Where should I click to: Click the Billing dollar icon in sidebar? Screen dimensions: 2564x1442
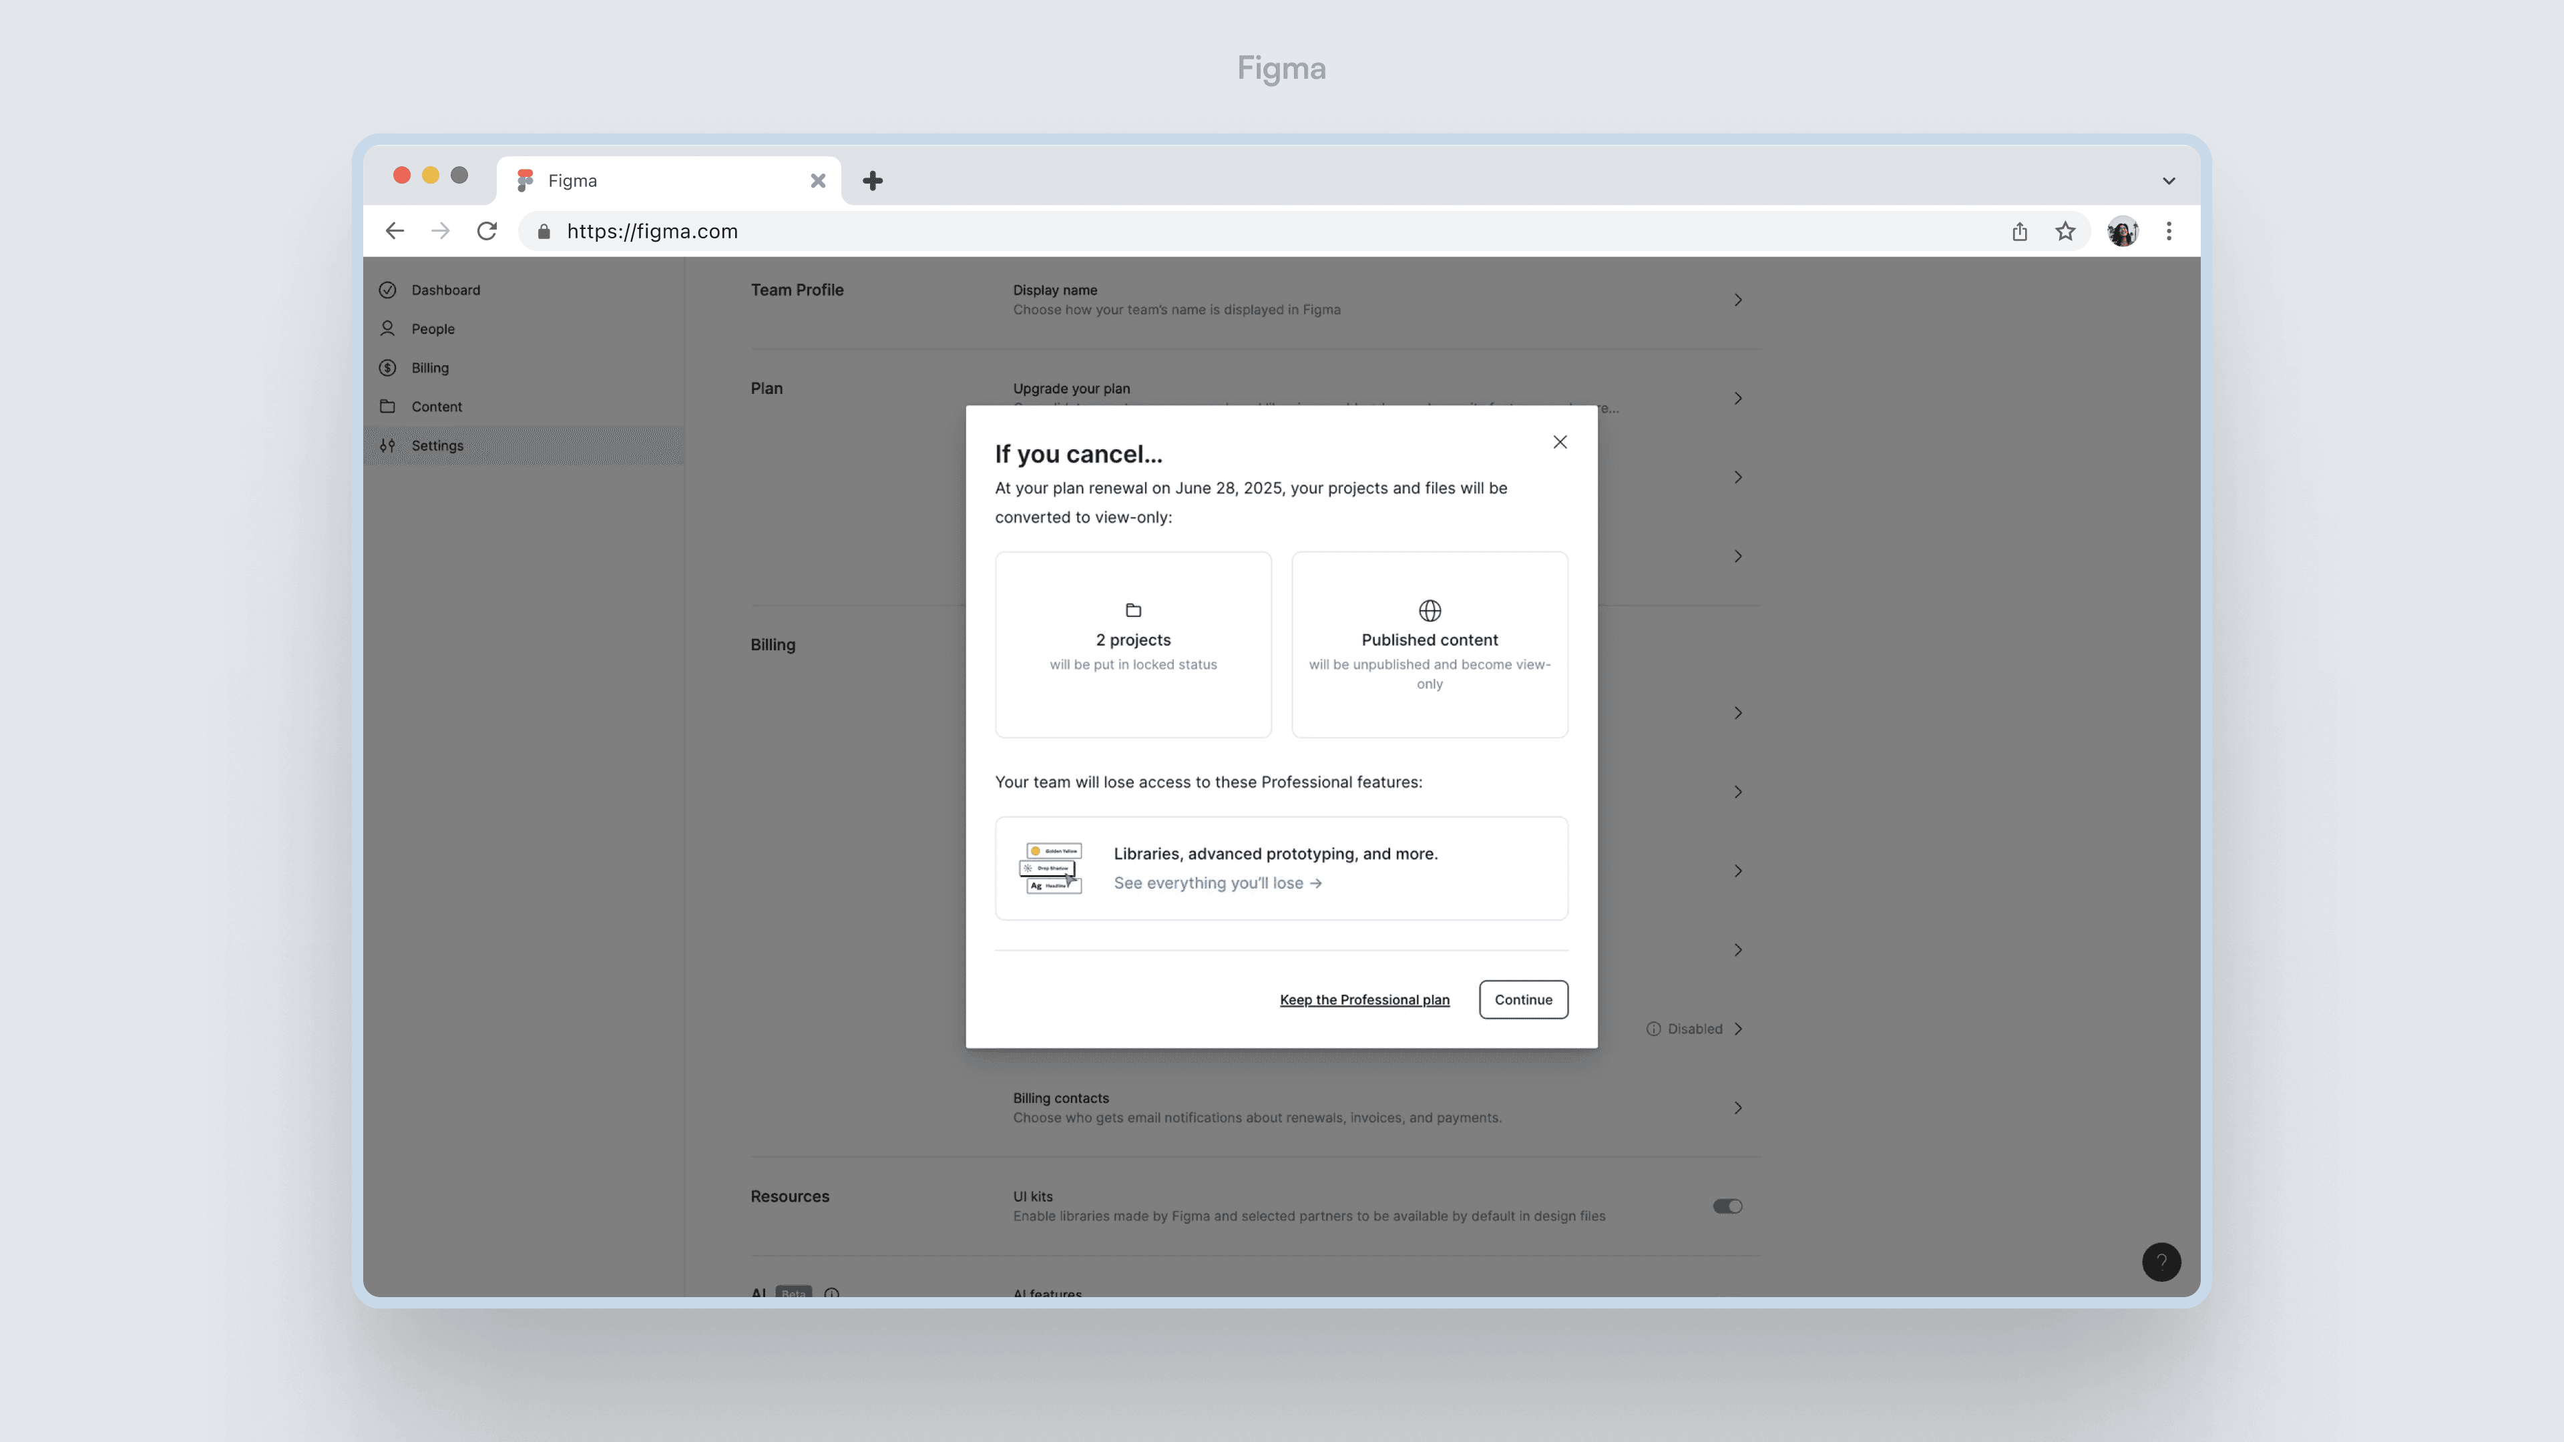tap(387, 367)
